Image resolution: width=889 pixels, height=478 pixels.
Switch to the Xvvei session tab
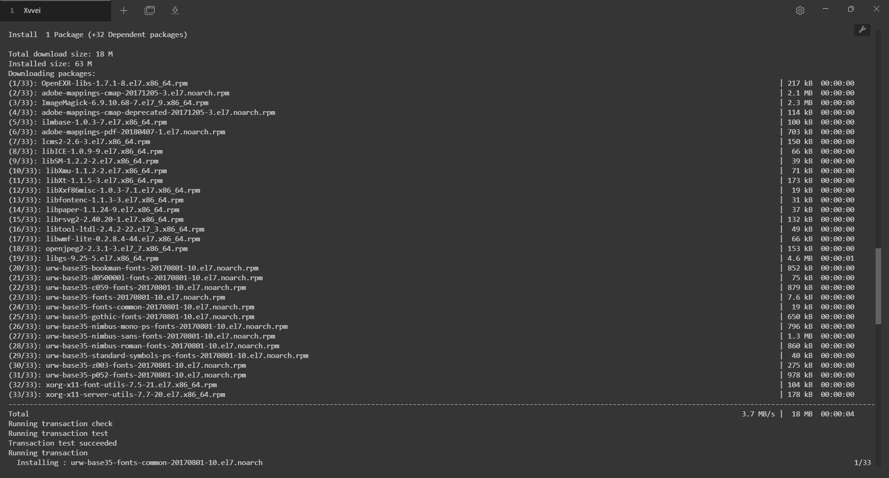click(x=55, y=11)
